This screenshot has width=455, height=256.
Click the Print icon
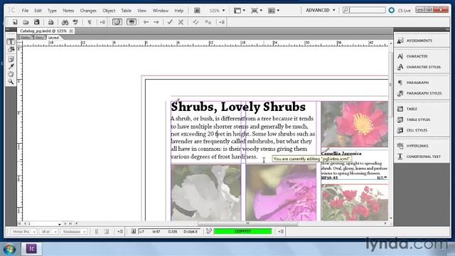click(x=50, y=22)
